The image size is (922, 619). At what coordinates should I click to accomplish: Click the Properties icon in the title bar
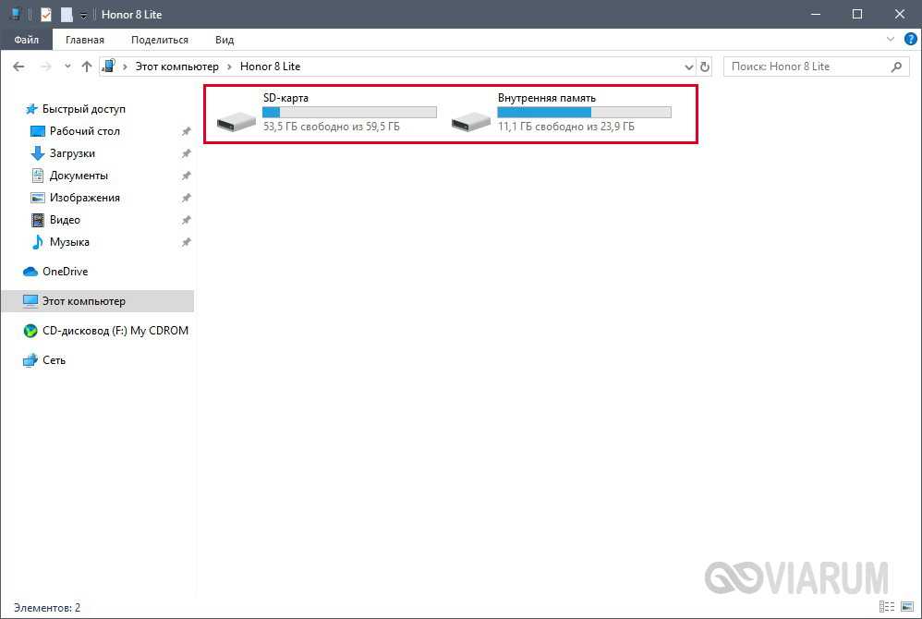pos(46,14)
